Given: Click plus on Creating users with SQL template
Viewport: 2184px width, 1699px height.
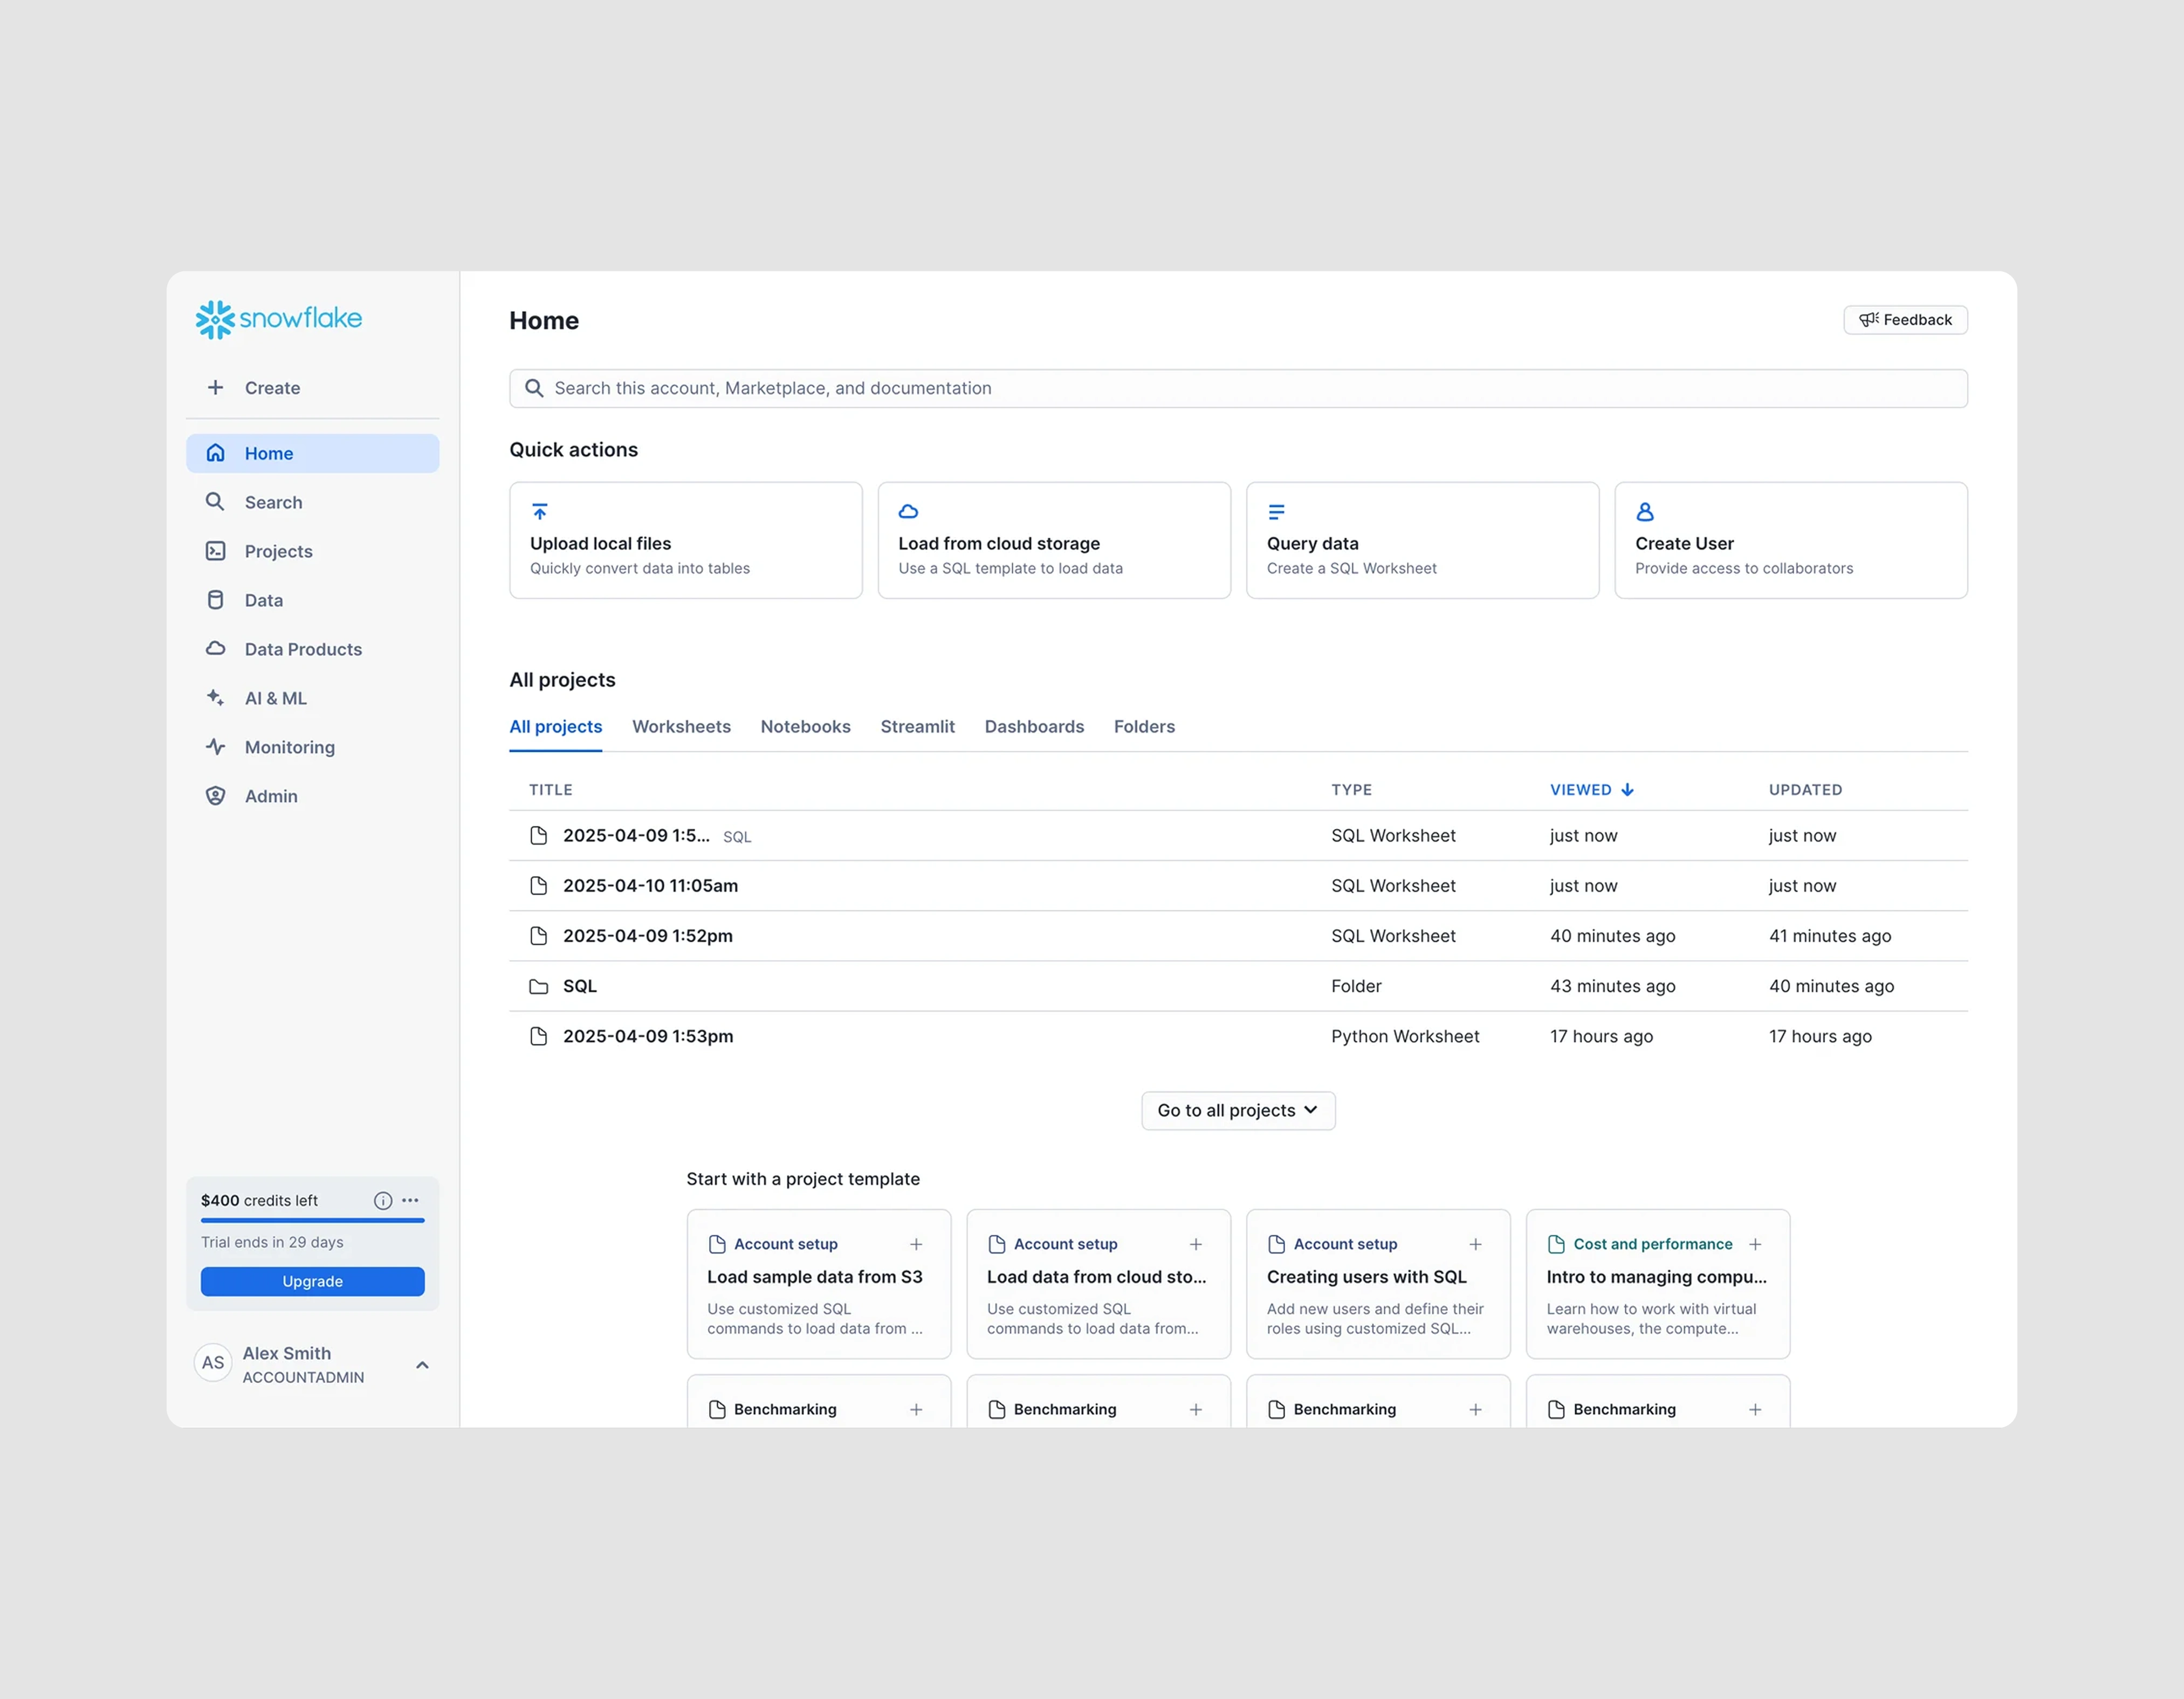Looking at the screenshot, I should click(x=1475, y=1244).
